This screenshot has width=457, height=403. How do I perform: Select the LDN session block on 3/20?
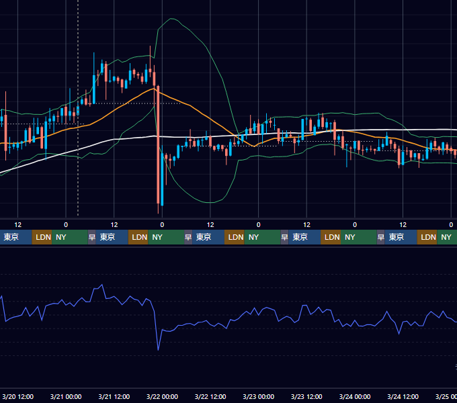click(42, 237)
